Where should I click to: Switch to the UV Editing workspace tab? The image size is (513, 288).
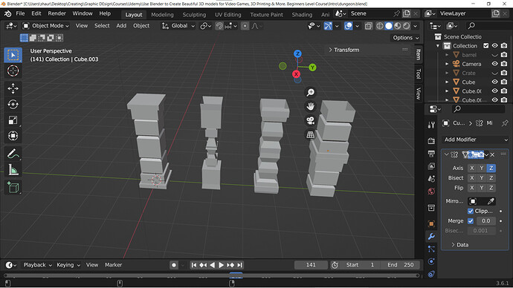click(228, 15)
